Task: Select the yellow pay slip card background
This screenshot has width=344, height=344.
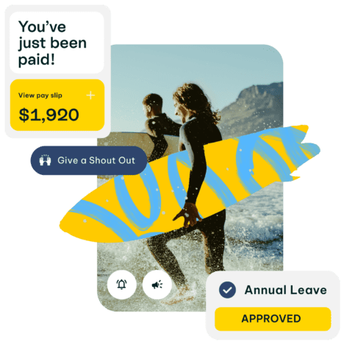Action: coord(57,105)
